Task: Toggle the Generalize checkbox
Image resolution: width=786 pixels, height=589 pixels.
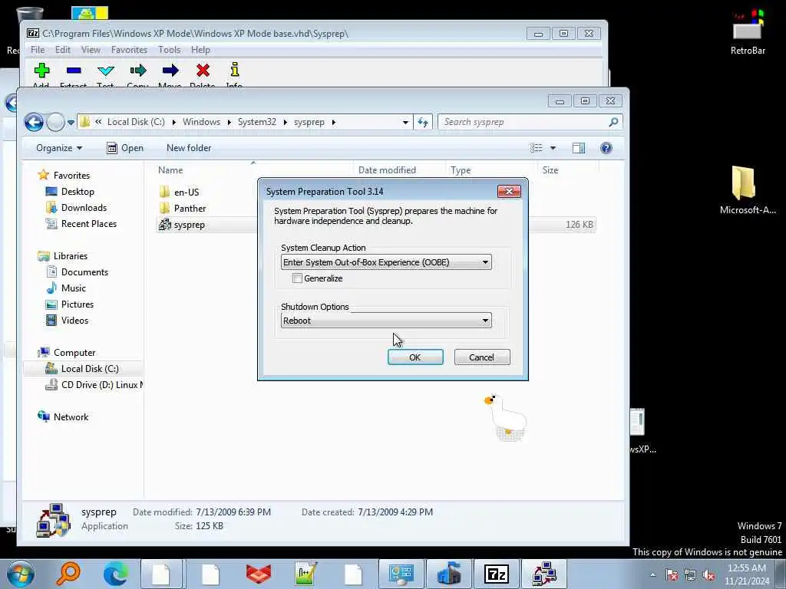Action: [x=297, y=278]
